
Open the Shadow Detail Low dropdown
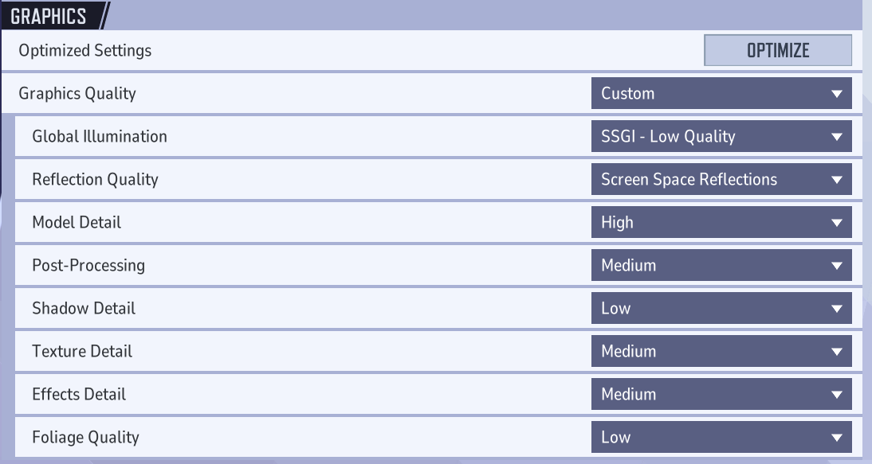tap(721, 308)
